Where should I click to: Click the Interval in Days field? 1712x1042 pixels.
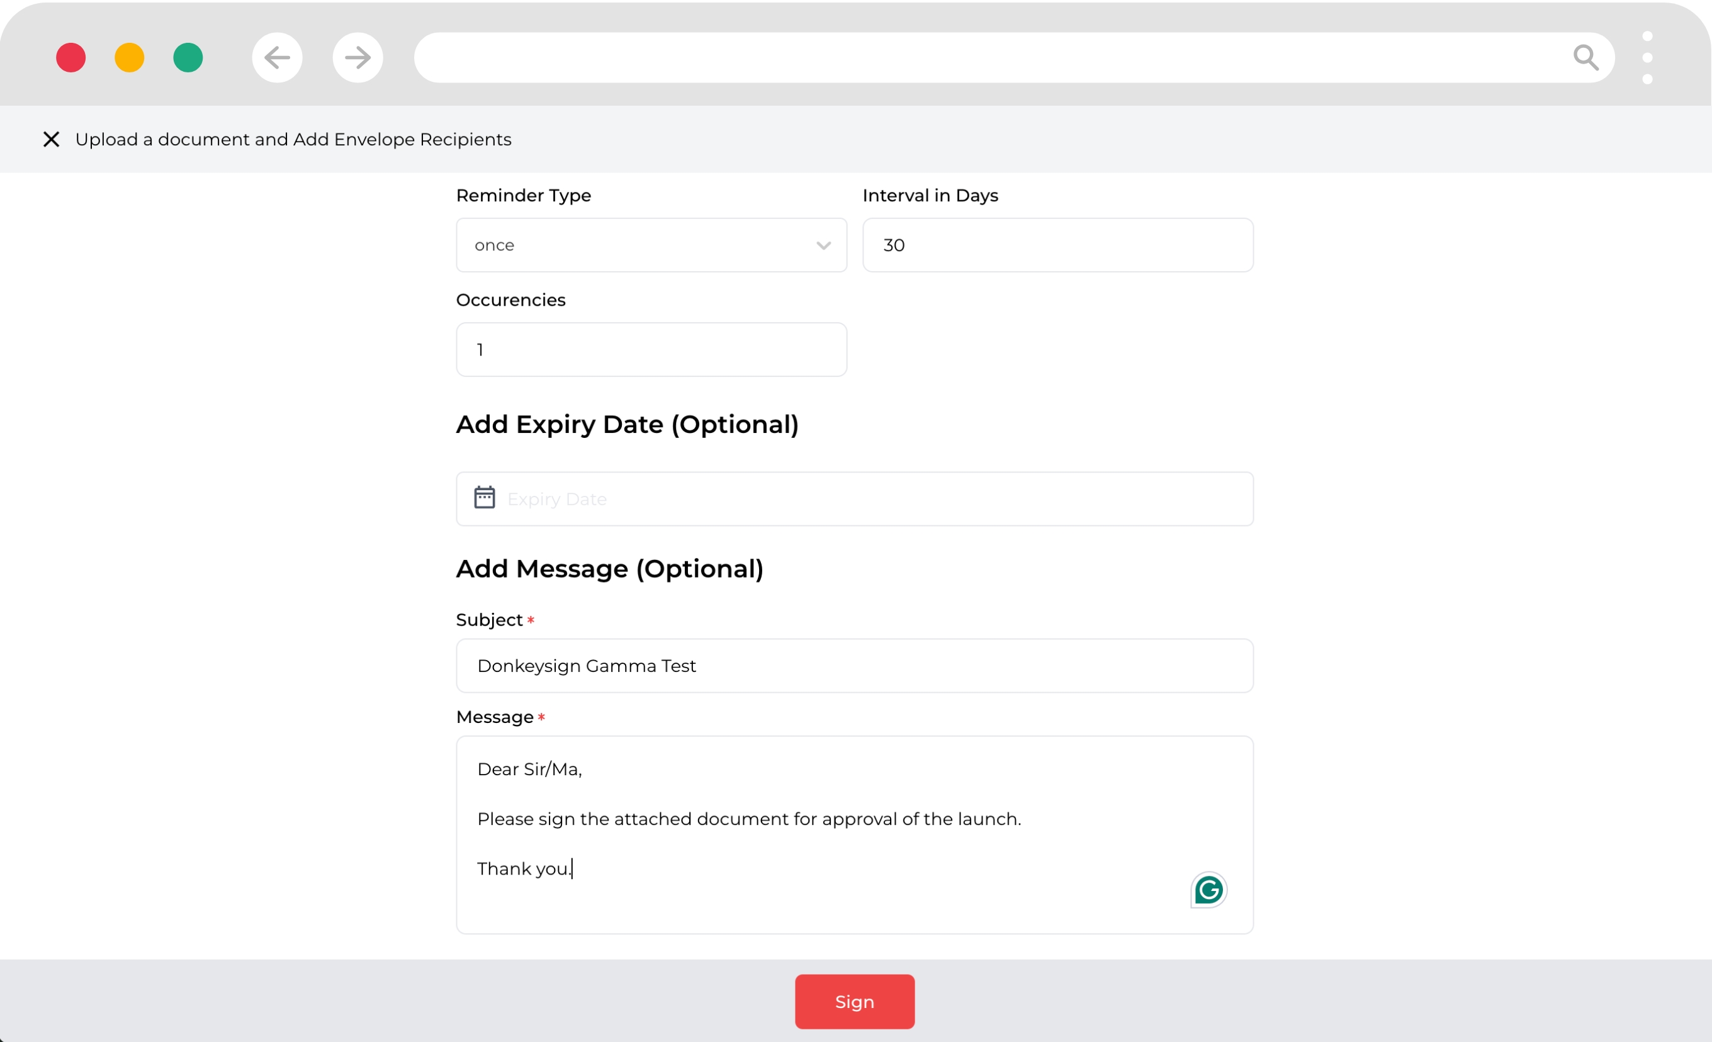tap(1057, 245)
